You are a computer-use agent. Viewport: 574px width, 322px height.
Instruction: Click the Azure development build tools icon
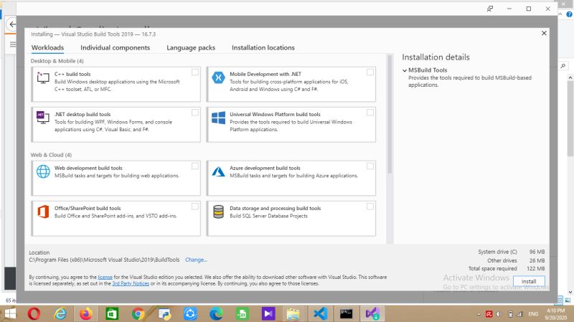(x=218, y=171)
